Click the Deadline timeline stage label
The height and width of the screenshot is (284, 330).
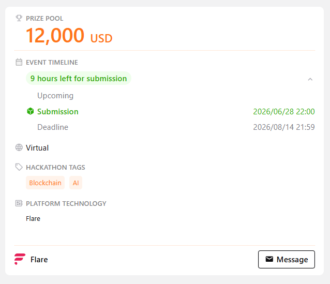click(x=53, y=127)
